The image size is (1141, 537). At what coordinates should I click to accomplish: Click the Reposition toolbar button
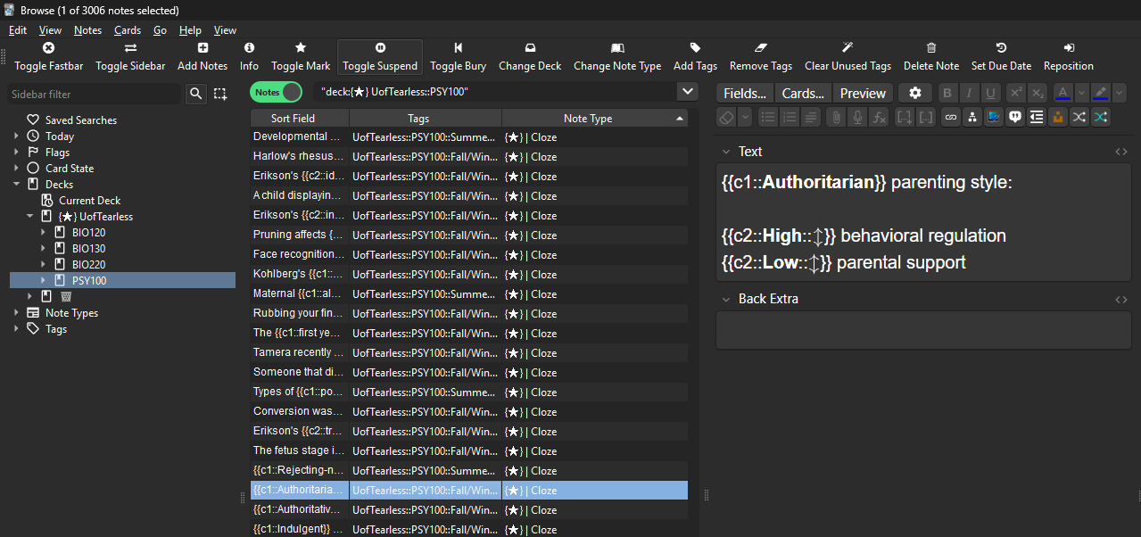click(1069, 56)
